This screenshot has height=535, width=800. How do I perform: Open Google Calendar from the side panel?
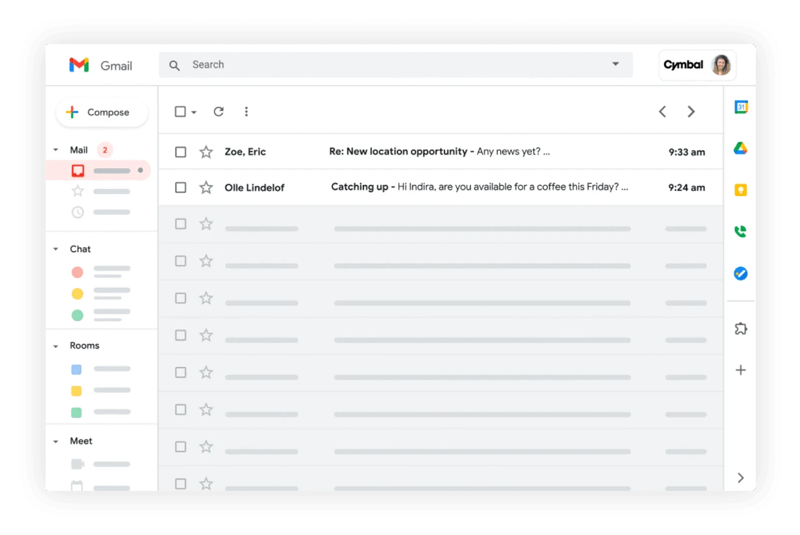(x=741, y=106)
